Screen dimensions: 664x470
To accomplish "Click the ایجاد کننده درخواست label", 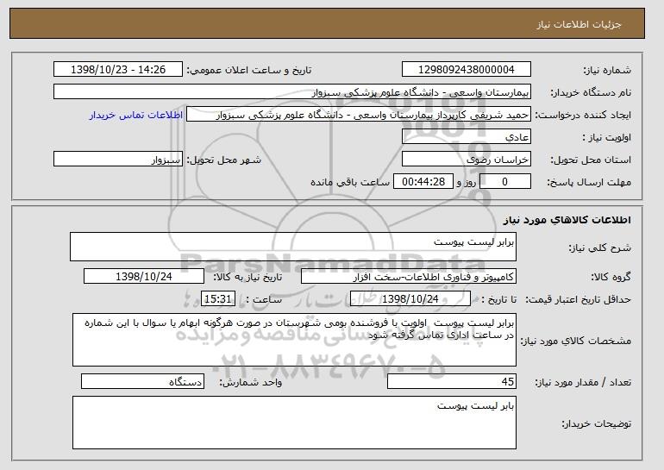I will click(583, 115).
